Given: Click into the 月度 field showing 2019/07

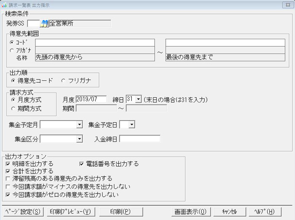Looking at the screenshot, I should (x=91, y=100).
